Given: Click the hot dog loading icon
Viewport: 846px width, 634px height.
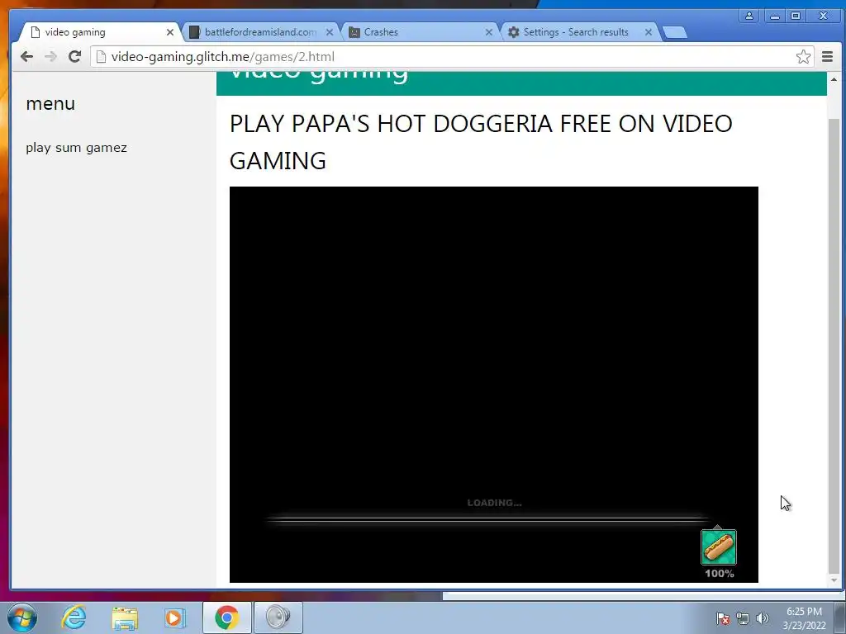Looking at the screenshot, I should click(719, 546).
